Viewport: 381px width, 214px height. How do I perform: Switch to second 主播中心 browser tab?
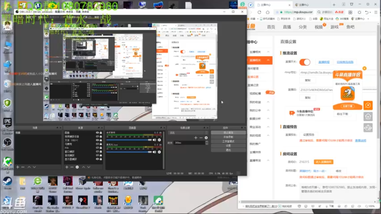point(311,5)
